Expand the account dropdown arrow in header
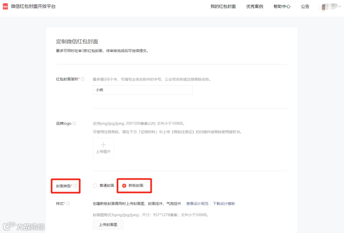Screen dimensions: 344x233 coord(340,7)
